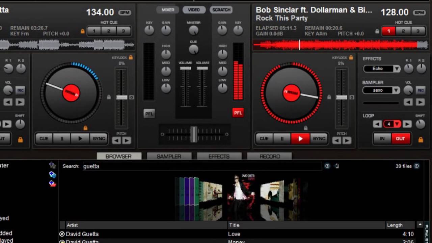Click CUE on the left deck
Screen dimensions: 432x243
(x=44, y=139)
